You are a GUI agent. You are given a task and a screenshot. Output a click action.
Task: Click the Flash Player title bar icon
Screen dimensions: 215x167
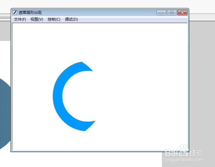[15, 12]
